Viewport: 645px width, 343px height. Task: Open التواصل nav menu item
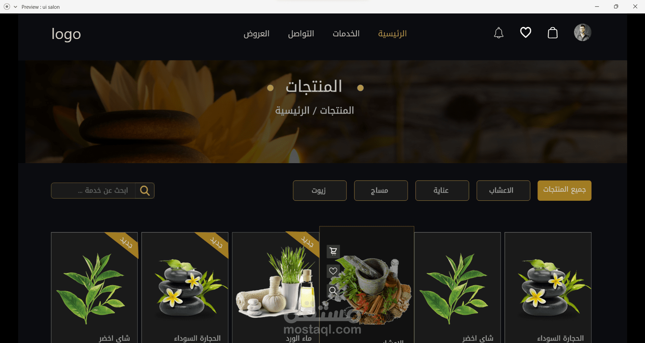point(301,34)
